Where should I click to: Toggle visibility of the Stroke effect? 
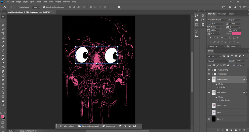(x=218, y=87)
